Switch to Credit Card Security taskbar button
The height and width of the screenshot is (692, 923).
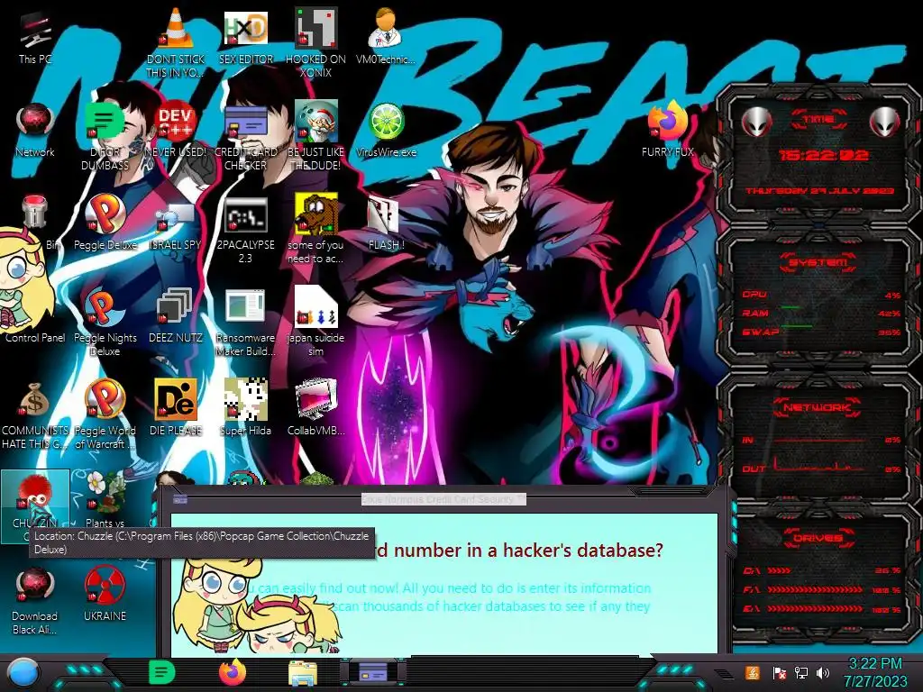coord(373,672)
